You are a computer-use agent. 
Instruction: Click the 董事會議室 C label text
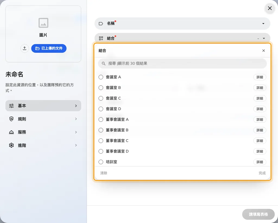(117, 141)
